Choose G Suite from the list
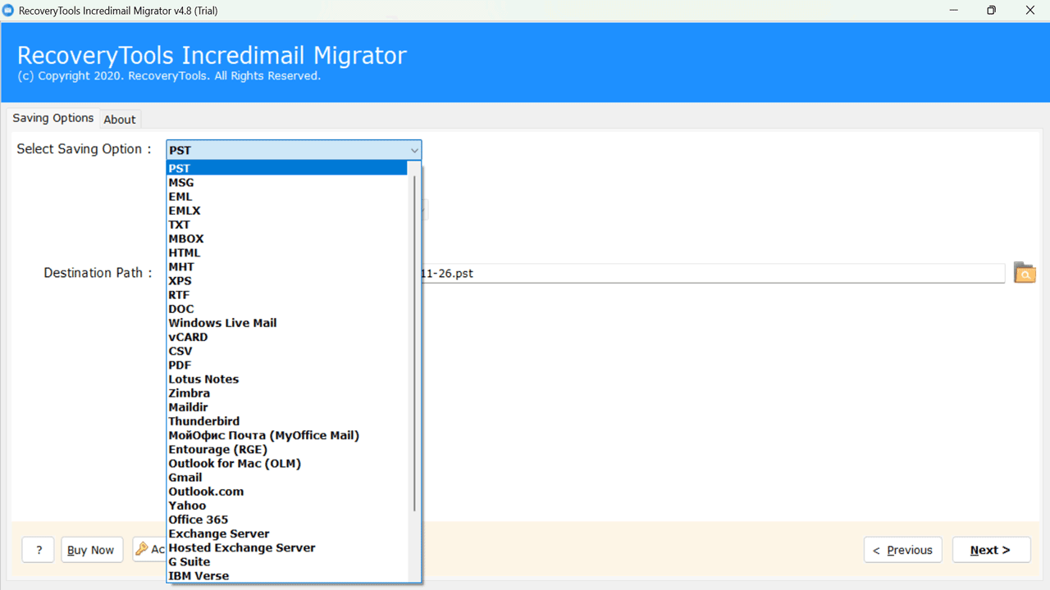This screenshot has width=1050, height=590. click(287, 561)
